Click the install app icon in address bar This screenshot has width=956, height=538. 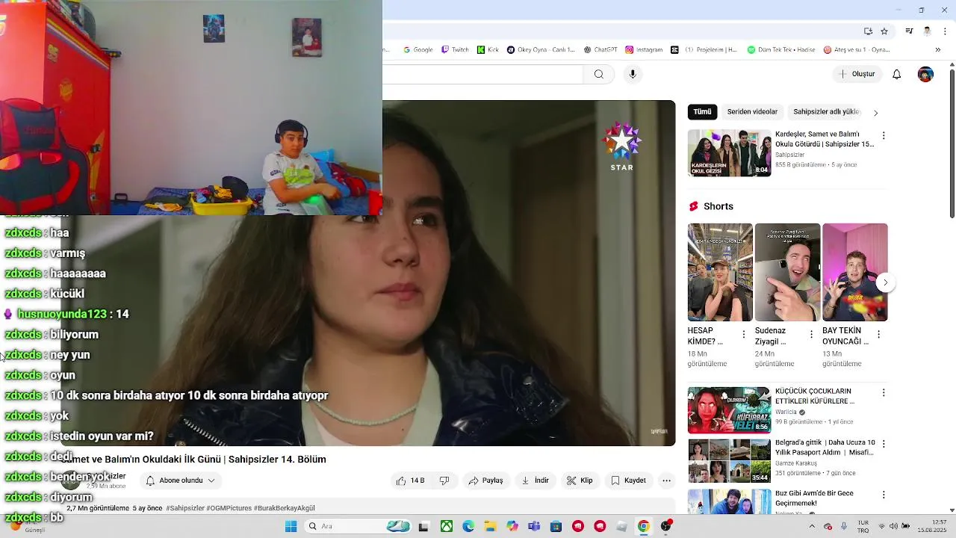pos(868,31)
